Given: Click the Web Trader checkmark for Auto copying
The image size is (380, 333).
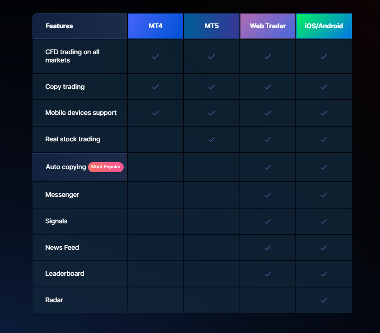Looking at the screenshot, I should coord(268,167).
